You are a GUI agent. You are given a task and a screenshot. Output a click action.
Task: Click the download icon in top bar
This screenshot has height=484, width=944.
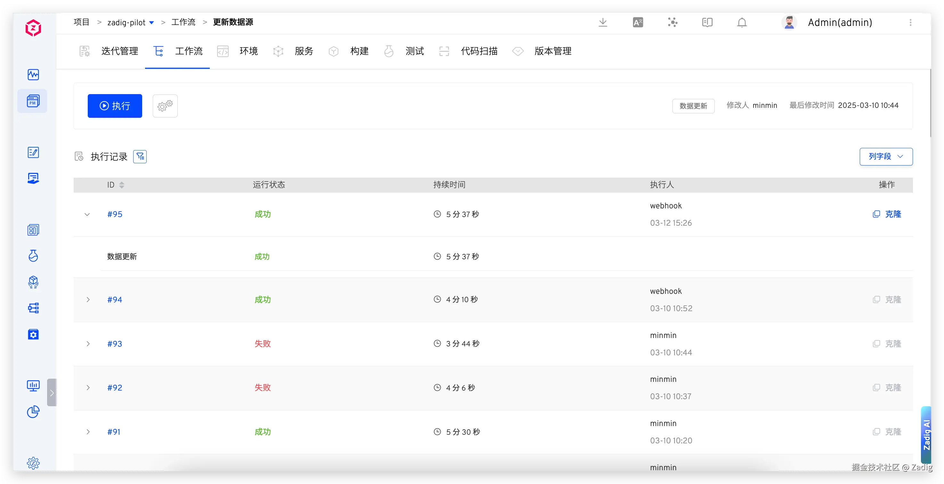point(603,22)
